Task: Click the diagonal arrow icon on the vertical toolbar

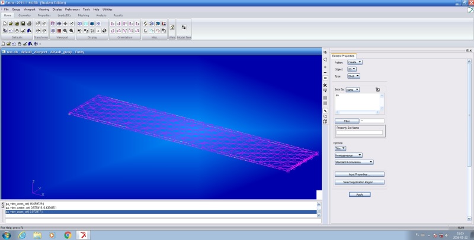Action: (325, 111)
